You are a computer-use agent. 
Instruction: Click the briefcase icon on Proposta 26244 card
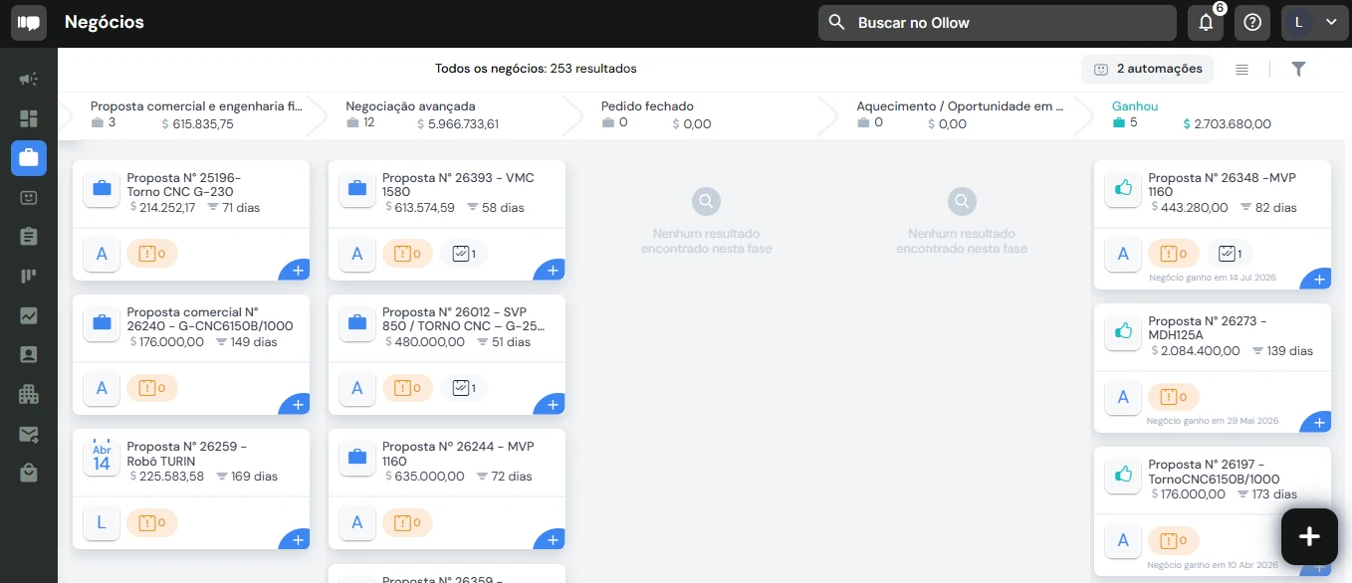(357, 457)
